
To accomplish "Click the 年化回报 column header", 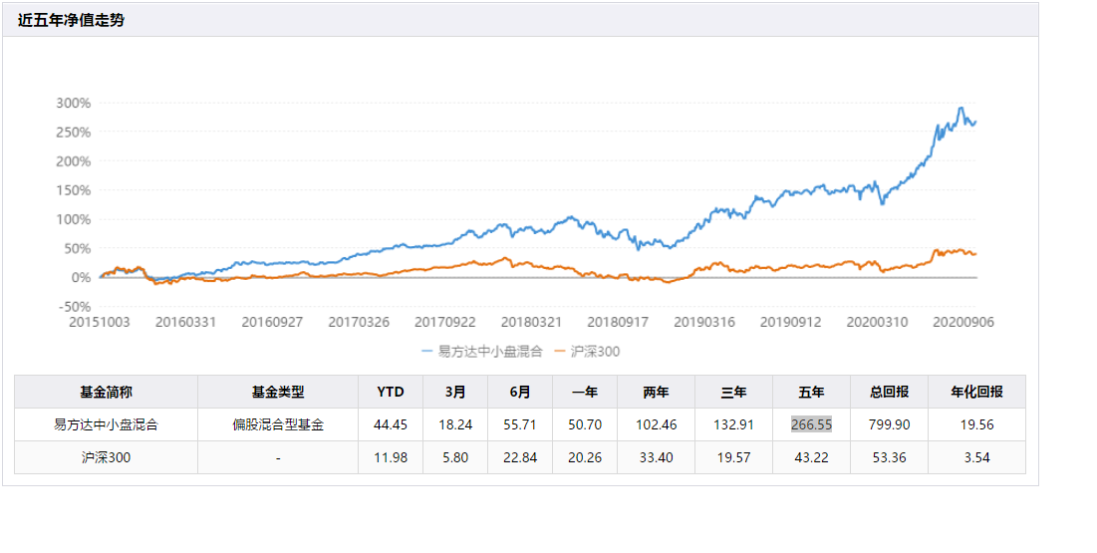I will point(976,392).
